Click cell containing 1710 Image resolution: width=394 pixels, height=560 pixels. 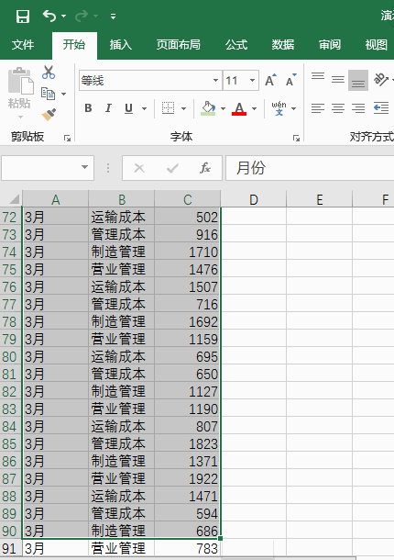pos(188,252)
